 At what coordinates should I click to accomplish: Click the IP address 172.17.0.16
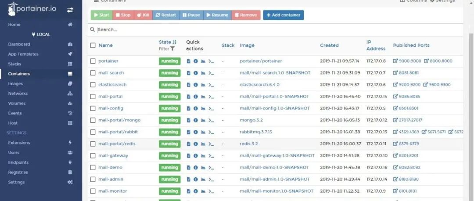[377, 168]
